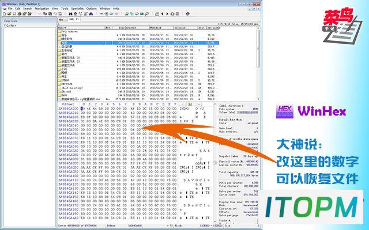
Task: Click the Open RAM toolbar icon
Action: pos(142,14)
